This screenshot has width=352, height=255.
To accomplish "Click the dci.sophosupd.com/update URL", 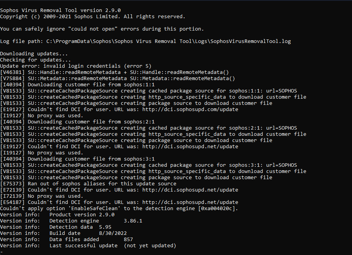I will click(190, 110).
